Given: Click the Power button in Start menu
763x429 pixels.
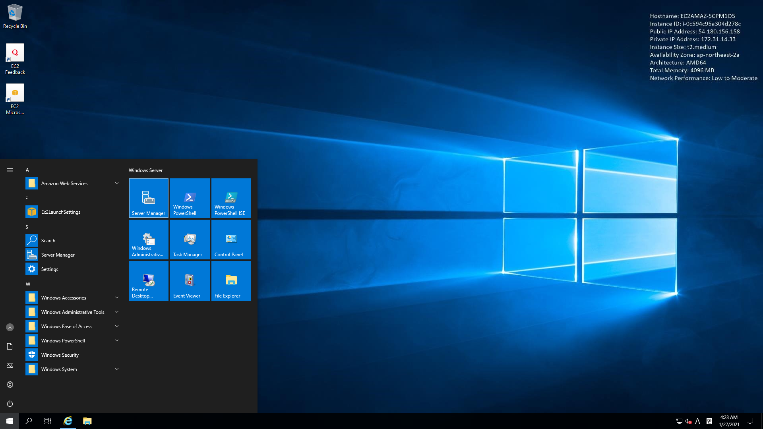Looking at the screenshot, I should pos(10,404).
